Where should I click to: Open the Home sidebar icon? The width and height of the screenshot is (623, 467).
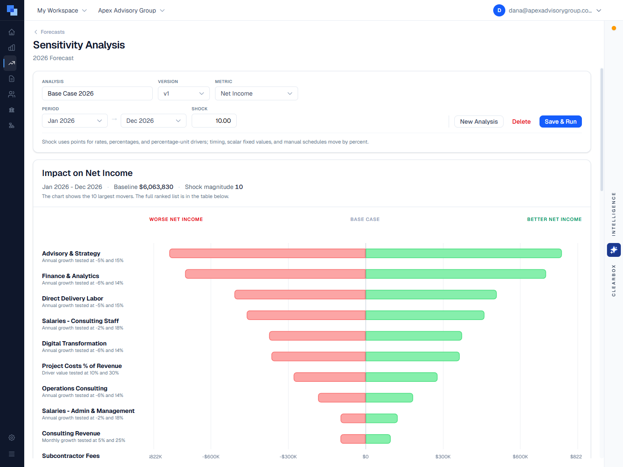[x=12, y=32]
